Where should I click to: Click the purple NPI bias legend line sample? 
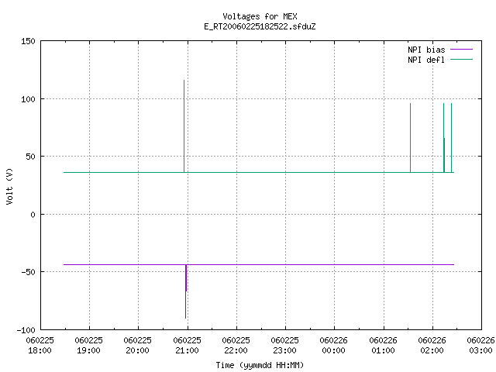[x=461, y=50]
